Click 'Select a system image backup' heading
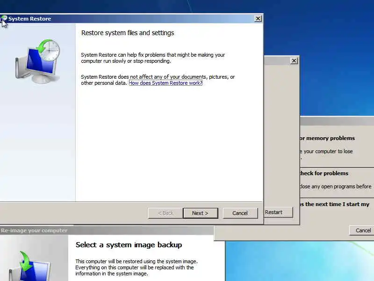This screenshot has width=374, height=281. point(129,244)
